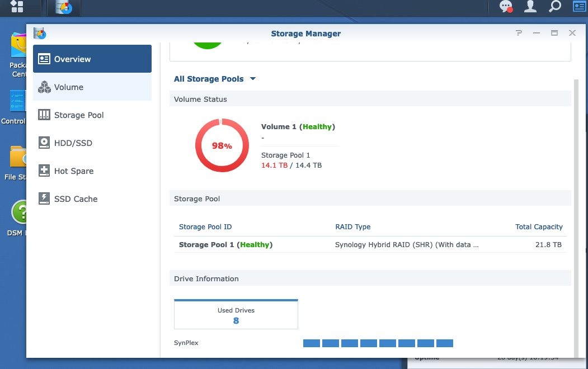Select the Storage Pool 1 (Healthy) entry
Image resolution: width=588 pixels, height=369 pixels.
point(225,244)
